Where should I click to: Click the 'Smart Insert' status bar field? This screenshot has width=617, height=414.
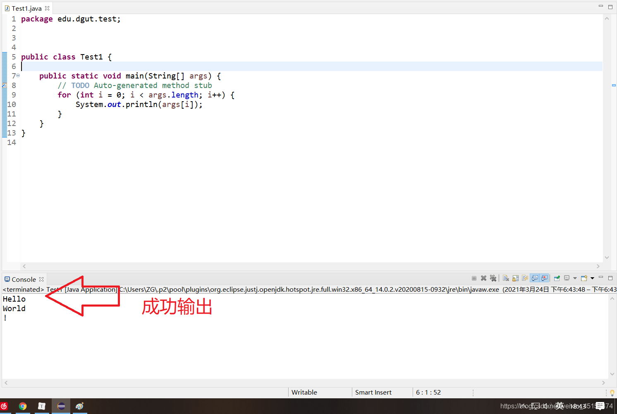point(373,392)
